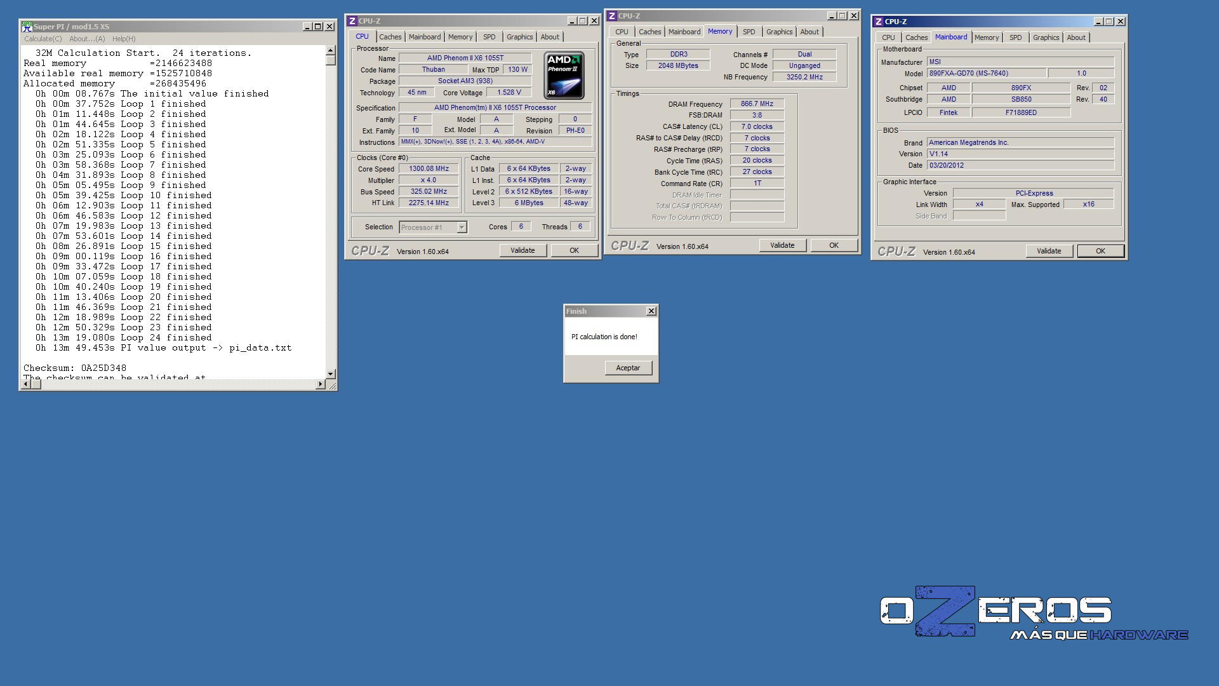The image size is (1219, 686).
Task: Minimize the Super PI window
Action: [x=307, y=27]
